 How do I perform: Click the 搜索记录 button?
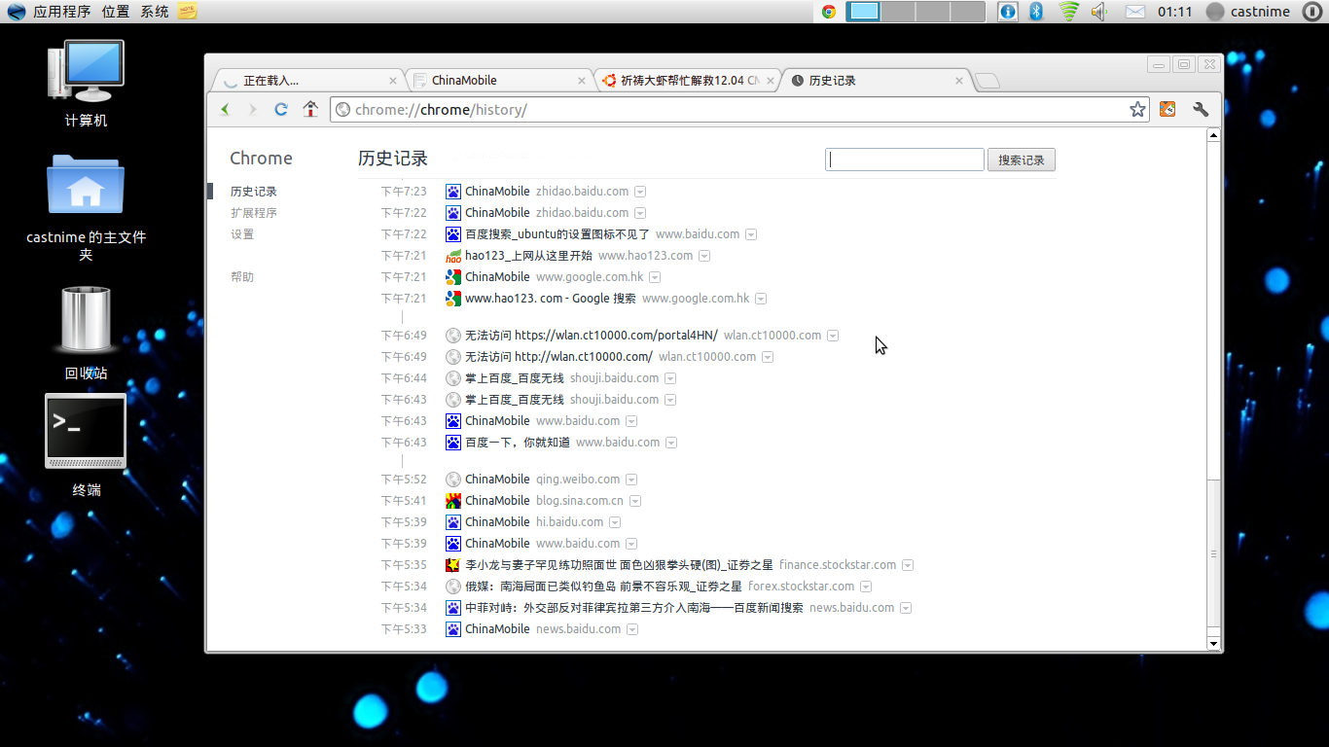tap(1022, 160)
